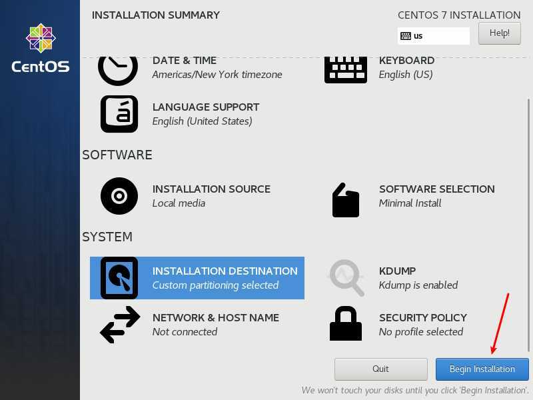The image size is (533, 400).
Task: Switch keyboard layout via 'us' indicator
Action: 434,36
